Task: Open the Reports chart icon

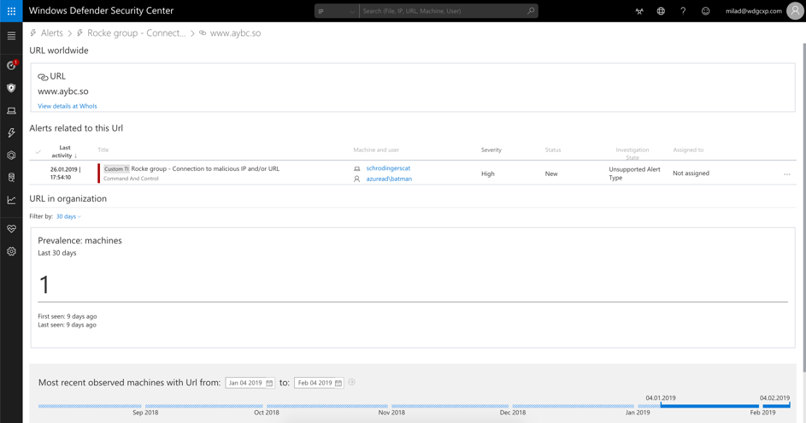Action: 11,200
